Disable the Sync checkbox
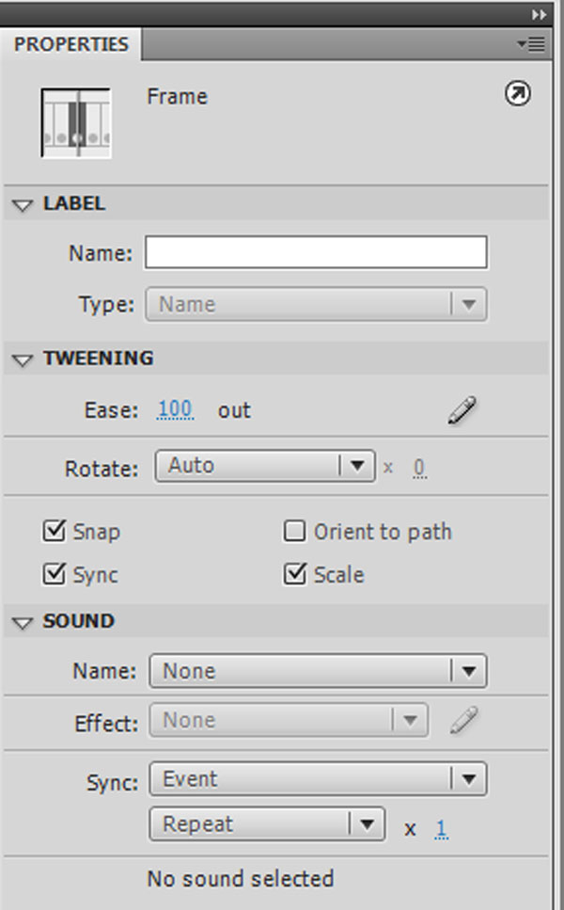This screenshot has width=564, height=910. click(54, 574)
